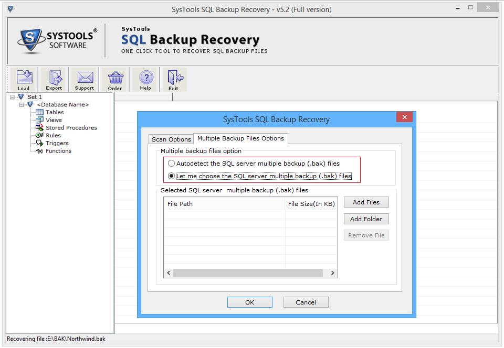Image resolution: width=504 pixels, height=348 pixels.
Task: Select Functions in the tree
Action: click(58, 151)
